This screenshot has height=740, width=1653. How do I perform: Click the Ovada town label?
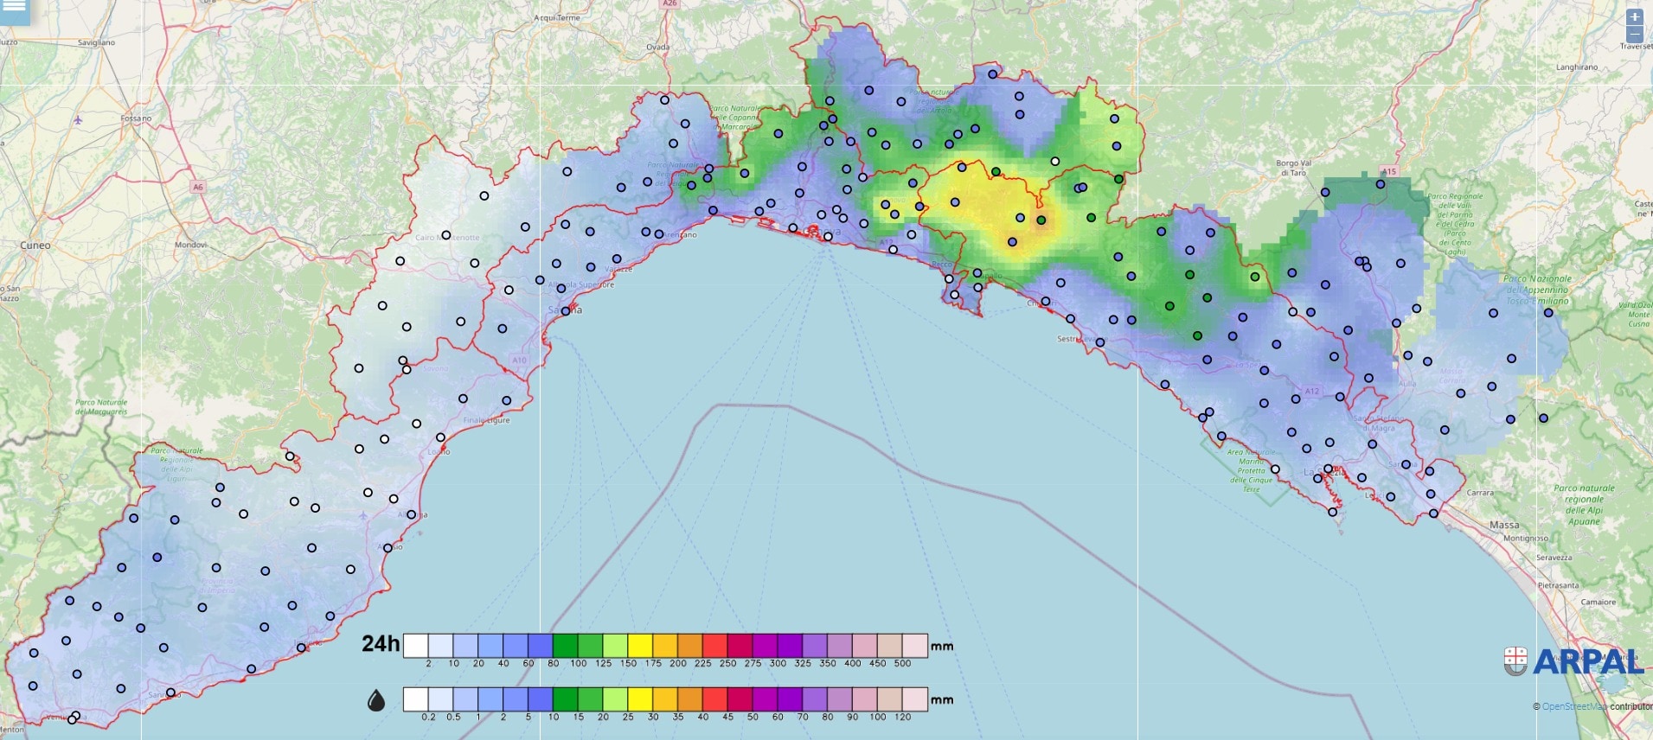(x=657, y=47)
